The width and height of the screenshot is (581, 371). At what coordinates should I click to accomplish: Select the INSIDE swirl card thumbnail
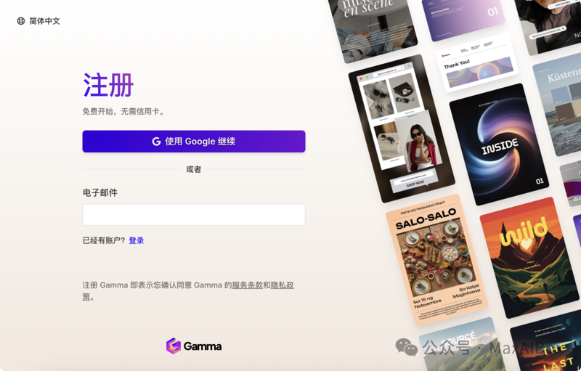tap(499, 144)
